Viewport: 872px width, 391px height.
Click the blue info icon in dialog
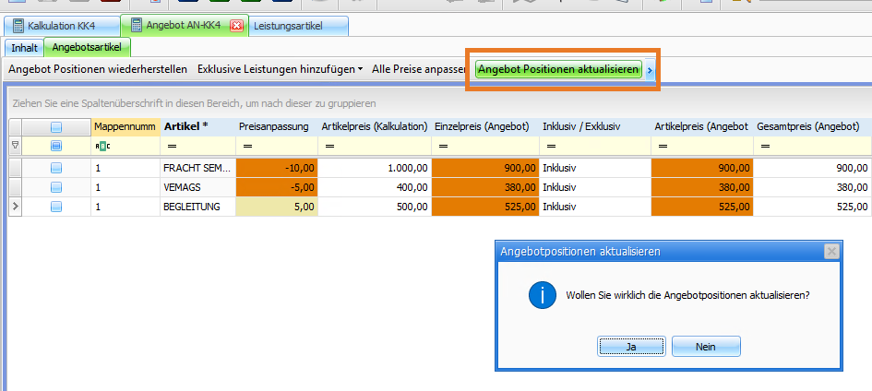(x=541, y=295)
